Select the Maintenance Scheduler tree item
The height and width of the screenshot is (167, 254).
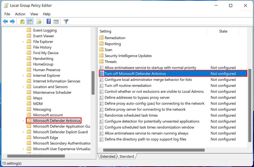[x=52, y=93]
